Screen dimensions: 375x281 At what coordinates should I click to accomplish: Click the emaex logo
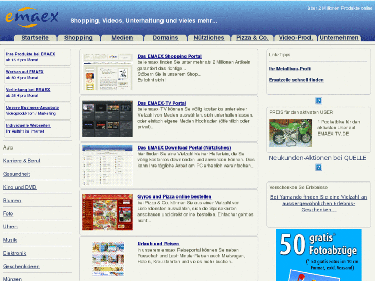31,18
